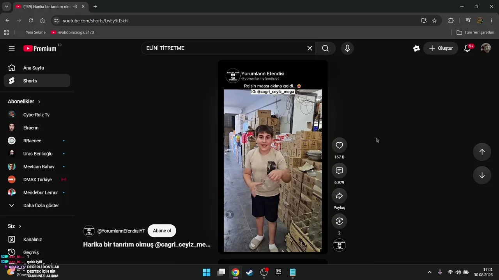Clear the search box text
The height and width of the screenshot is (280, 499).
(x=310, y=48)
